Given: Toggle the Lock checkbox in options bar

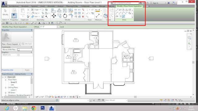Looking at the screenshot, I should pyautogui.click(x=59, y=27).
